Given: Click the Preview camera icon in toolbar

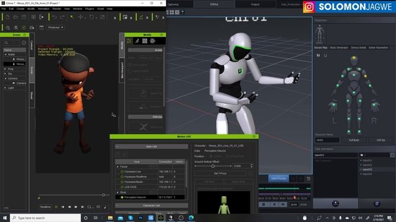Looking at the screenshot, I should (125, 17).
